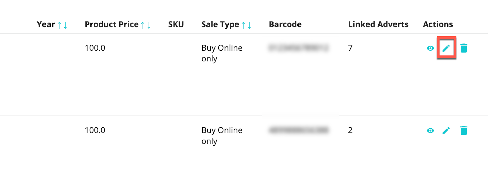Screen dimensions: 504x184
Task: Delete the second product with trash icon
Action: 464,131
